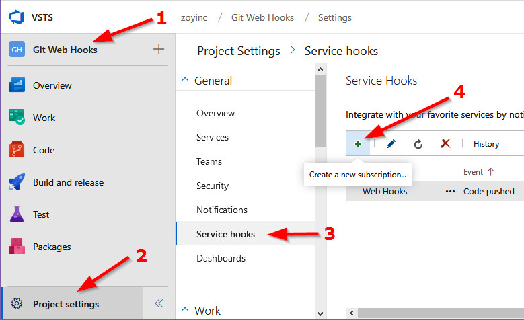Open the Packages icon
524x320 pixels.
pyautogui.click(x=17, y=246)
